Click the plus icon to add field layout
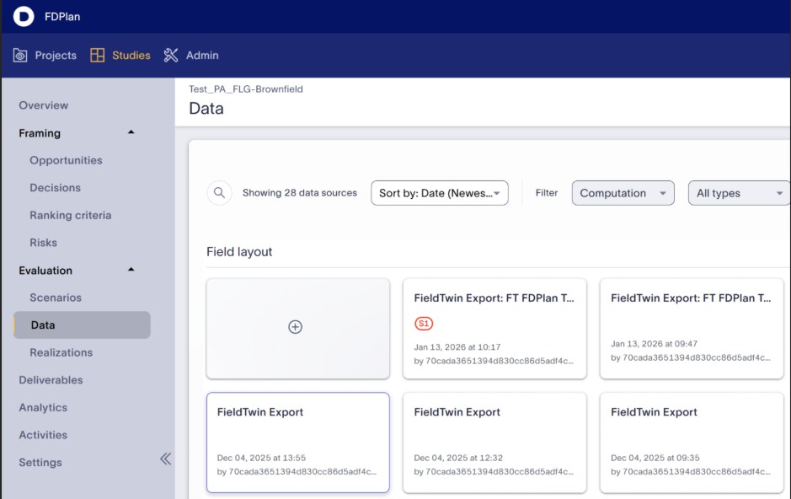 tap(296, 327)
